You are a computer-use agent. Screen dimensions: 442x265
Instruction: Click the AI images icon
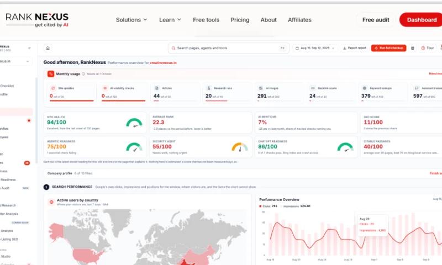pos(261,88)
